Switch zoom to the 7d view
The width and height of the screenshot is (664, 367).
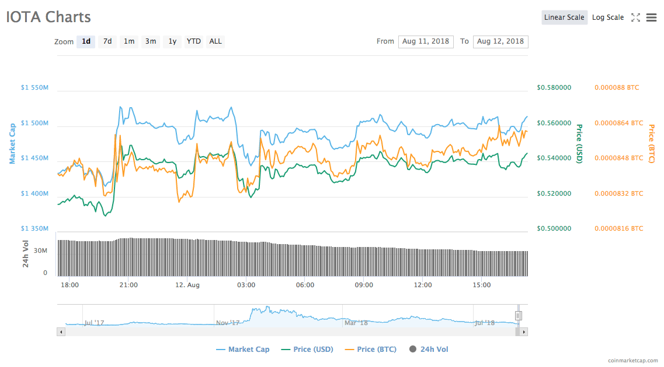pyautogui.click(x=107, y=41)
